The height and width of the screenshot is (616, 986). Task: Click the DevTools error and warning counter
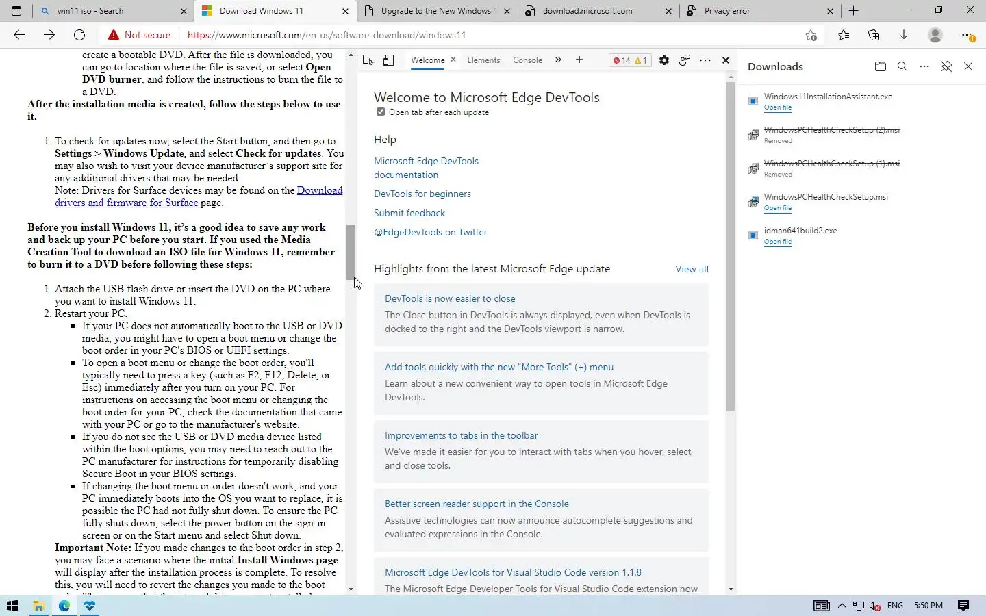pos(630,60)
